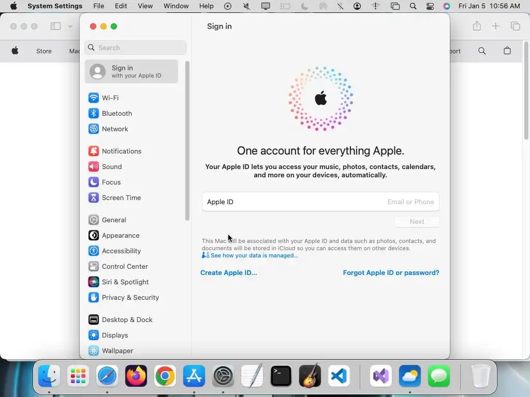Click the user account menu bar icon
Screen dimensions: 530x397
click(x=357, y=6)
